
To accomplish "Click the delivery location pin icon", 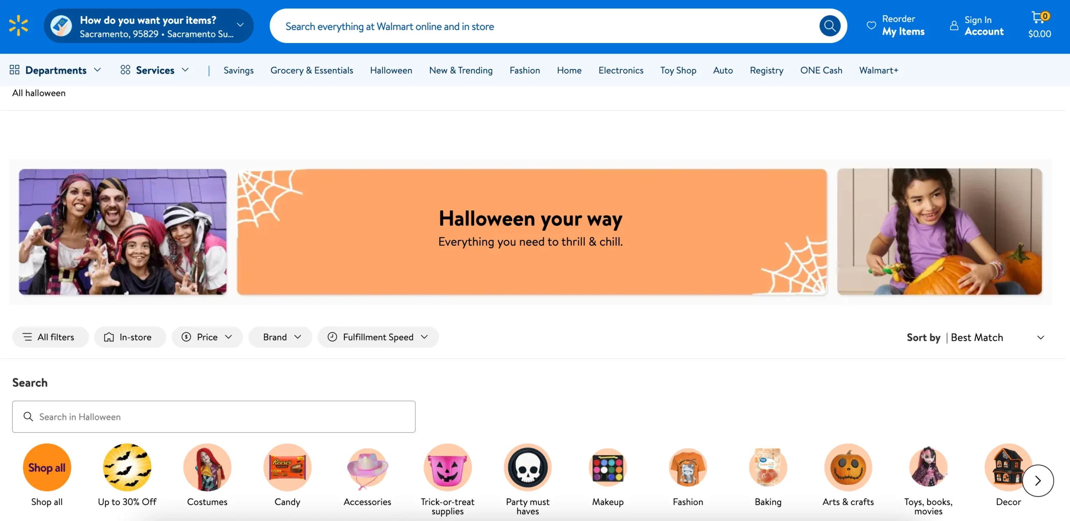I will coord(61,26).
